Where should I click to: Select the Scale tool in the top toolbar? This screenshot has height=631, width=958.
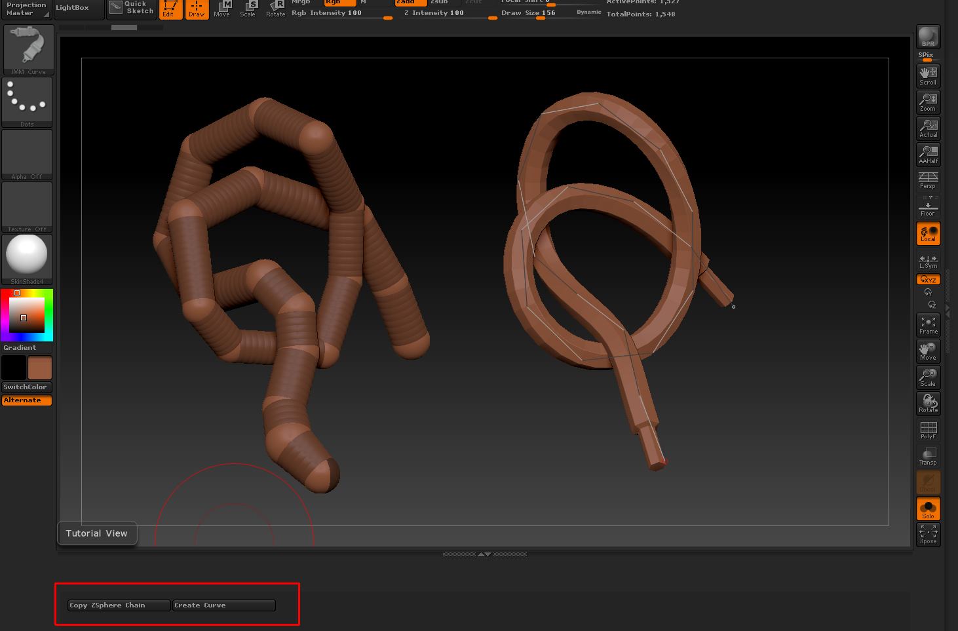pos(248,9)
